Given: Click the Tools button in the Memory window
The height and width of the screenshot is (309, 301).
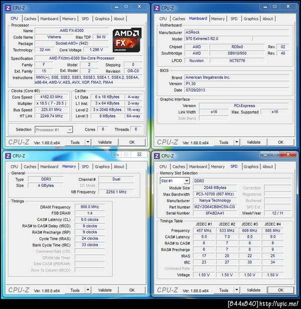Looking at the screenshot, I should click(x=75, y=290).
